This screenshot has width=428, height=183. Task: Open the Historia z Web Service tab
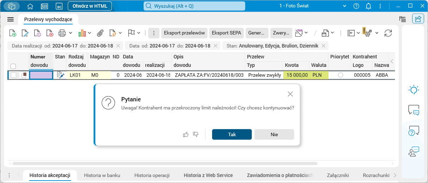pos(208,175)
